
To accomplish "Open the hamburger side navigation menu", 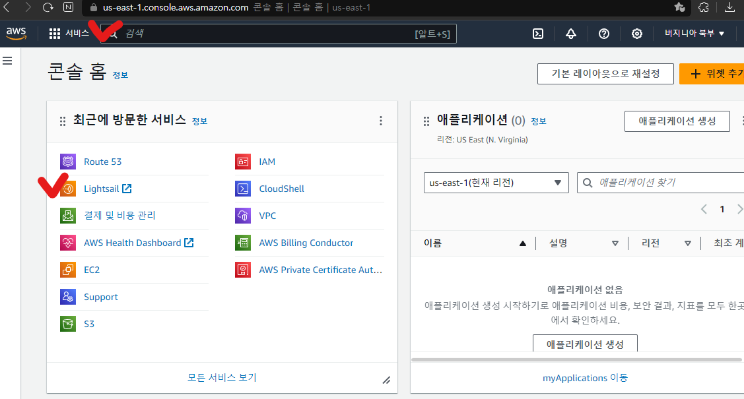I will point(8,61).
